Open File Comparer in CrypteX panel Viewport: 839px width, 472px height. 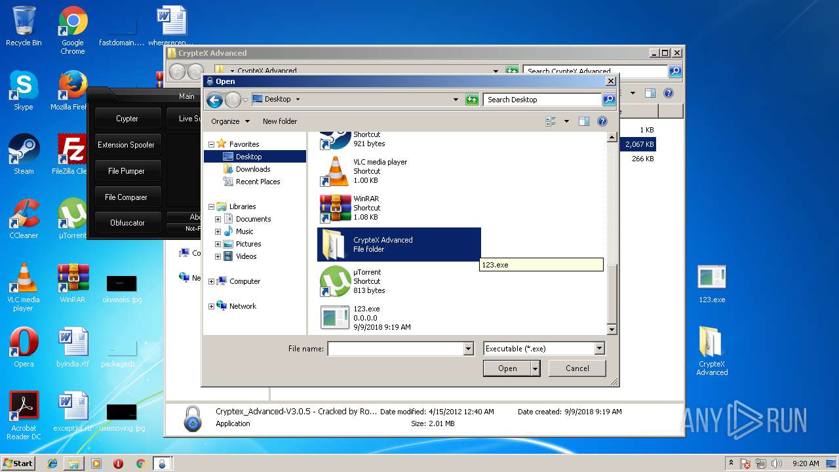click(x=127, y=197)
